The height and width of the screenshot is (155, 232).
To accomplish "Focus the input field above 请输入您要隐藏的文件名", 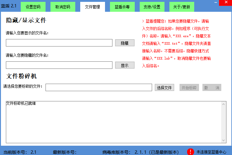I will click(x=59, y=43).
